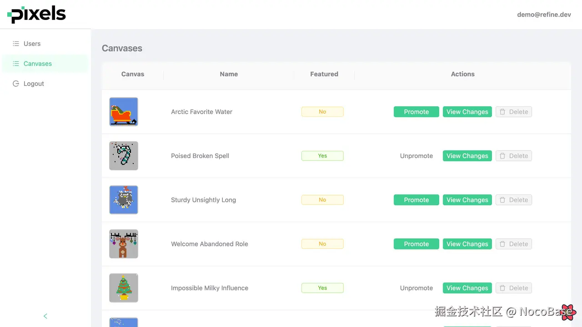Click the No featured tag for Welcome Abandoned Role
The image size is (582, 327).
(322, 244)
